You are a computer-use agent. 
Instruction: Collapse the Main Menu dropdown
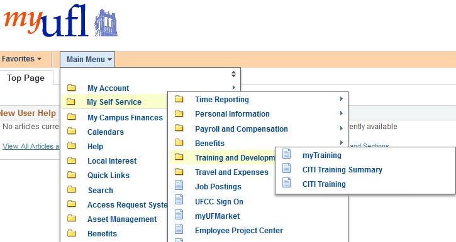[x=87, y=60]
